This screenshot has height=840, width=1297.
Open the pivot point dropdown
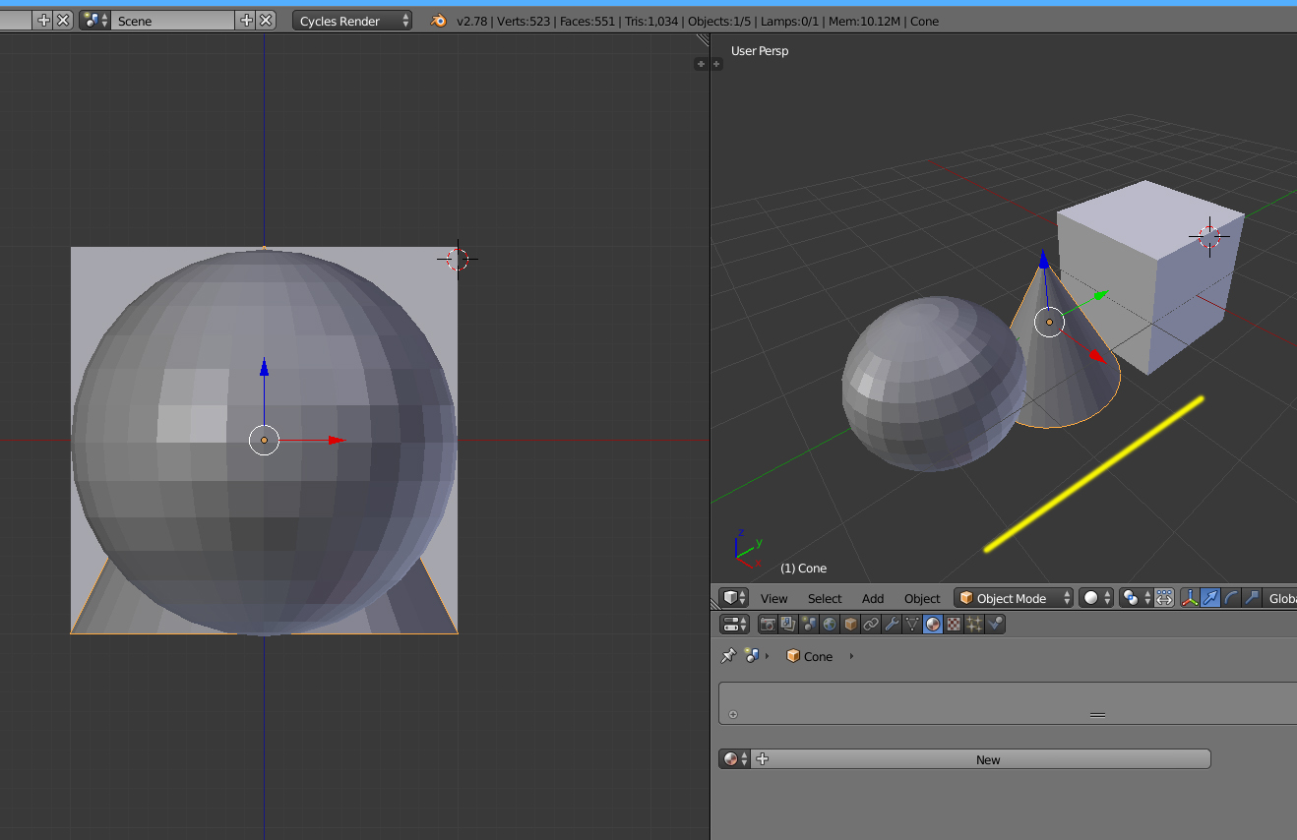[x=1136, y=598]
